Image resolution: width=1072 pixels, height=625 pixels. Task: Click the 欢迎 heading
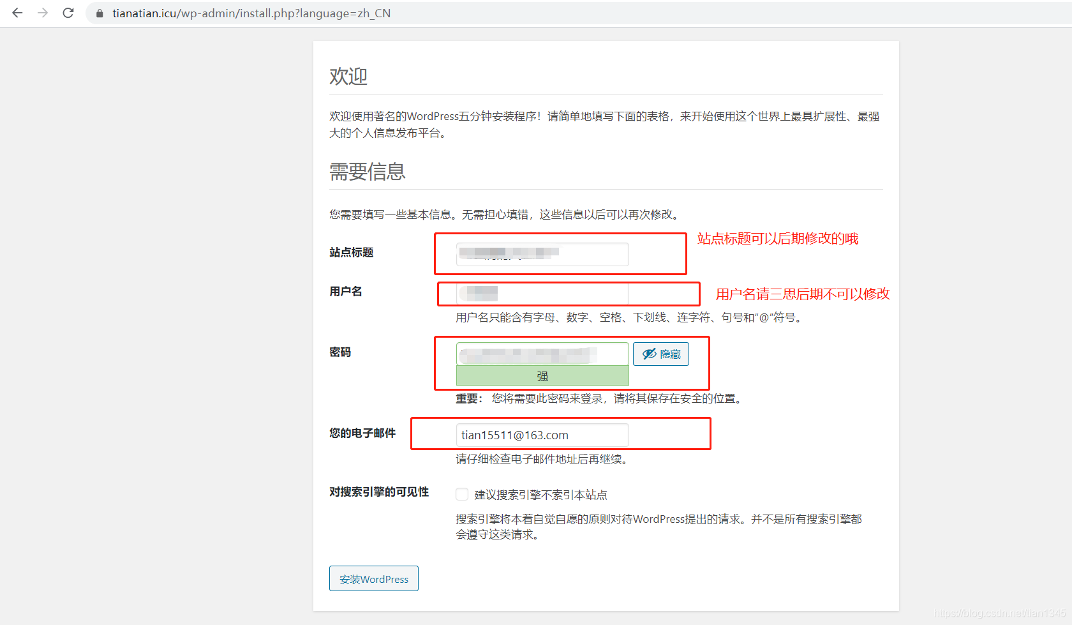pyautogui.click(x=348, y=76)
